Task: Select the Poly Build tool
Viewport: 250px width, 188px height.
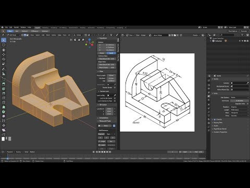Action: pyautogui.click(x=4, y=107)
